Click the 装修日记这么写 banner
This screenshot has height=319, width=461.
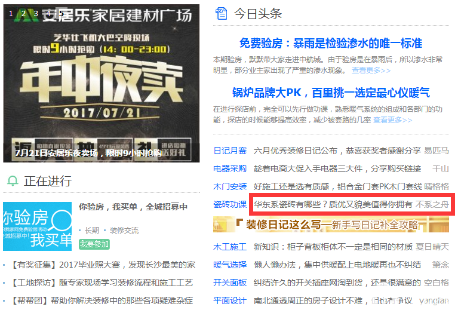[331, 225]
